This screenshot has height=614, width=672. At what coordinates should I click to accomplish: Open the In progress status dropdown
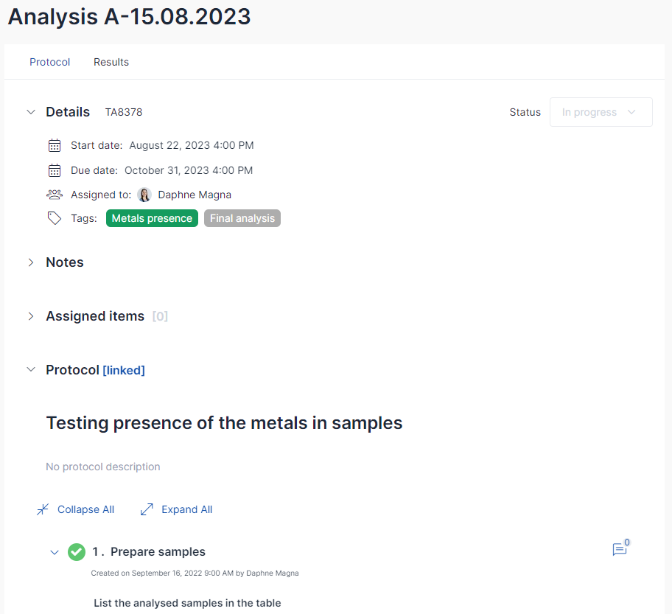[x=601, y=112]
